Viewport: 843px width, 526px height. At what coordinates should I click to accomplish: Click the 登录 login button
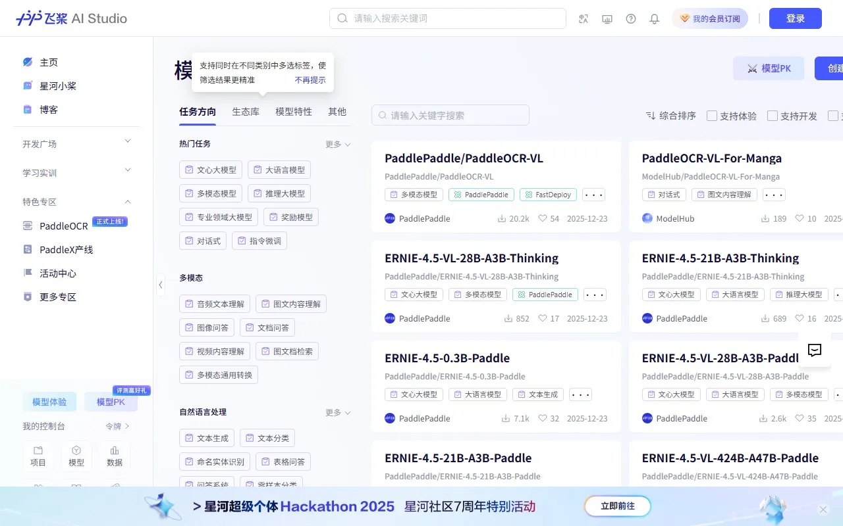click(x=795, y=18)
